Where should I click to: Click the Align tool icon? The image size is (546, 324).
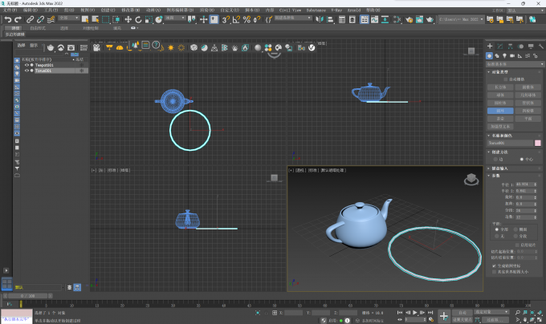point(330,19)
